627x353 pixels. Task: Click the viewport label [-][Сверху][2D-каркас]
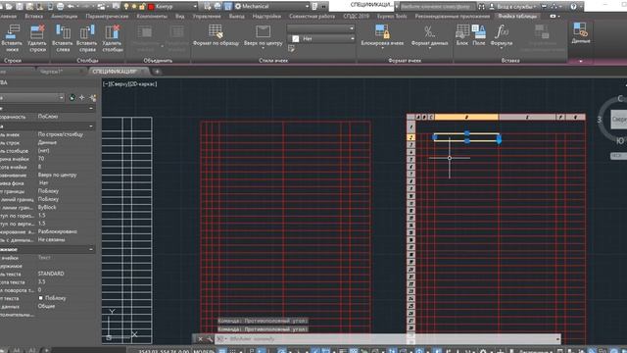[130, 84]
